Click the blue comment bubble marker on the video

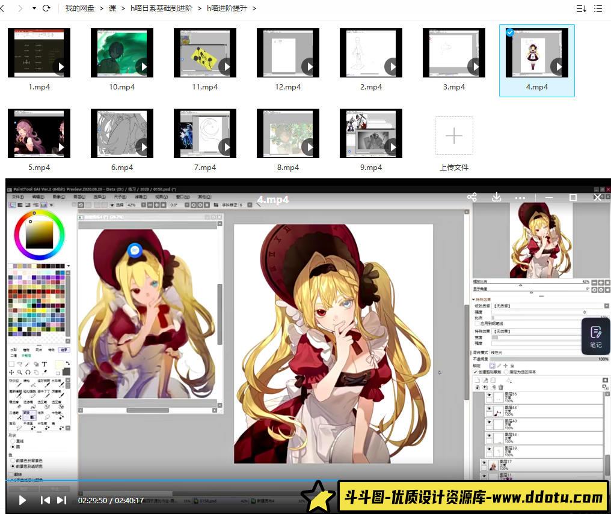click(135, 250)
